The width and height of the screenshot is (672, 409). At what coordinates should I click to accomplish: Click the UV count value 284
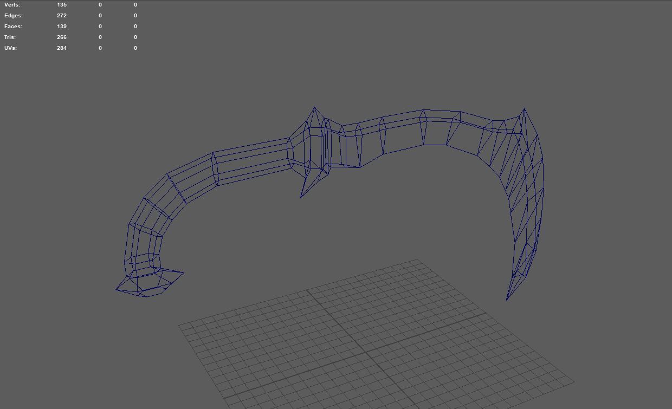62,48
